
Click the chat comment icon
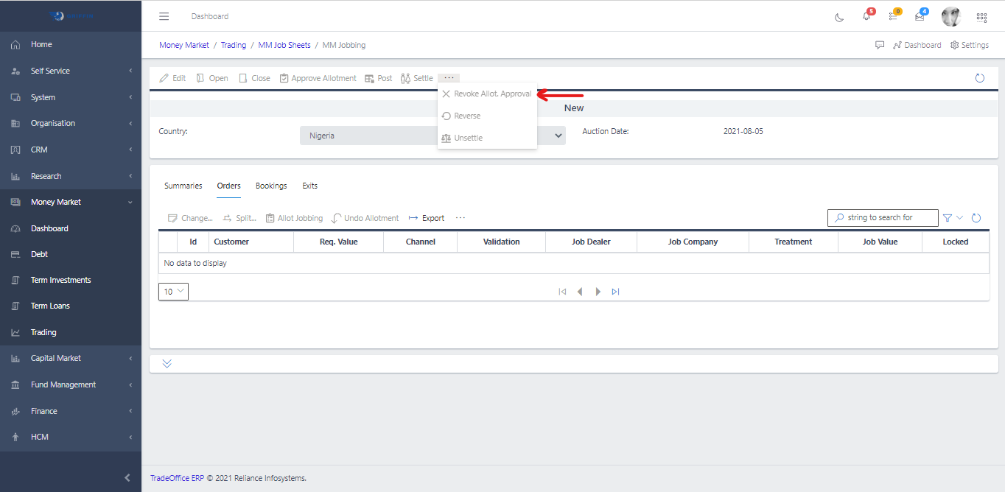pos(880,45)
